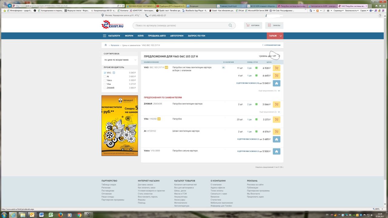Viewport: 388px width, 218px height.
Task: Check the Vaico manufacturer filter
Action: pyautogui.click(x=105, y=80)
